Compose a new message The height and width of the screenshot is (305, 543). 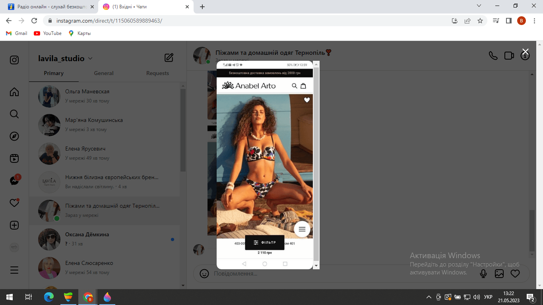point(169,58)
